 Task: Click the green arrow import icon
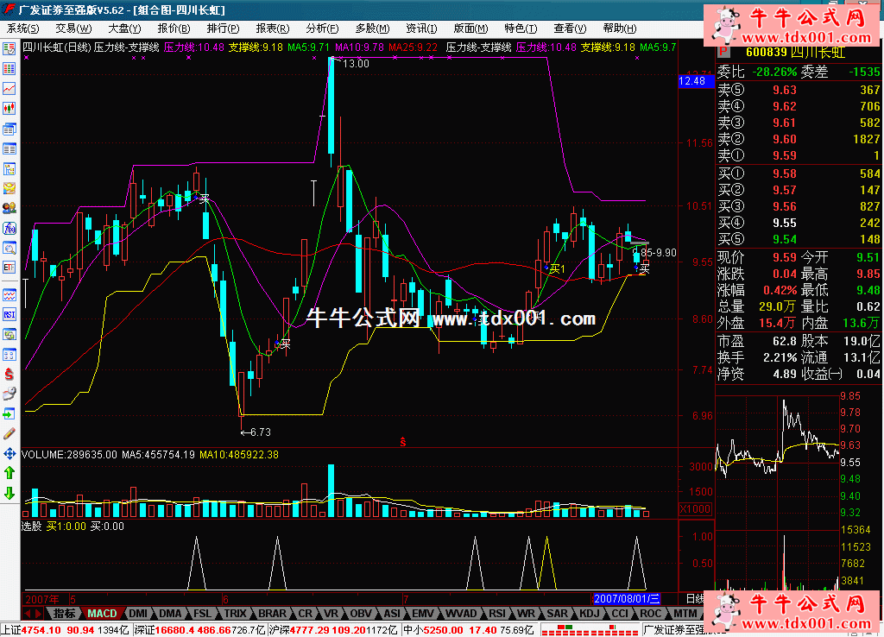[x=9, y=414]
